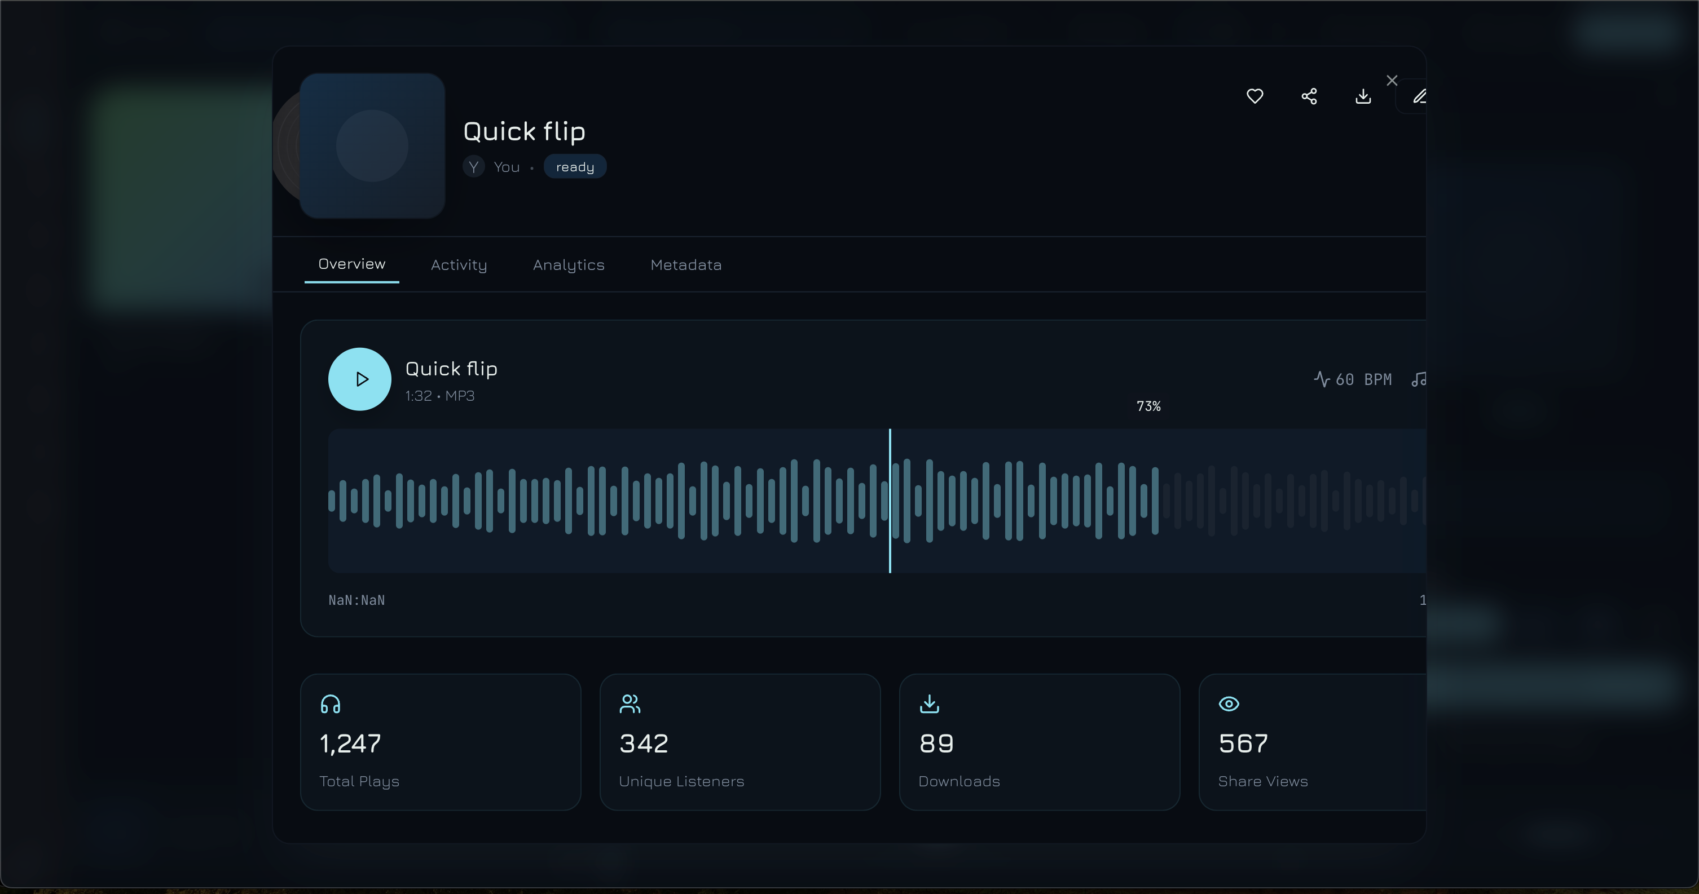Image resolution: width=1699 pixels, height=894 pixels.
Task: Play the Quick flip track
Action: (359, 379)
